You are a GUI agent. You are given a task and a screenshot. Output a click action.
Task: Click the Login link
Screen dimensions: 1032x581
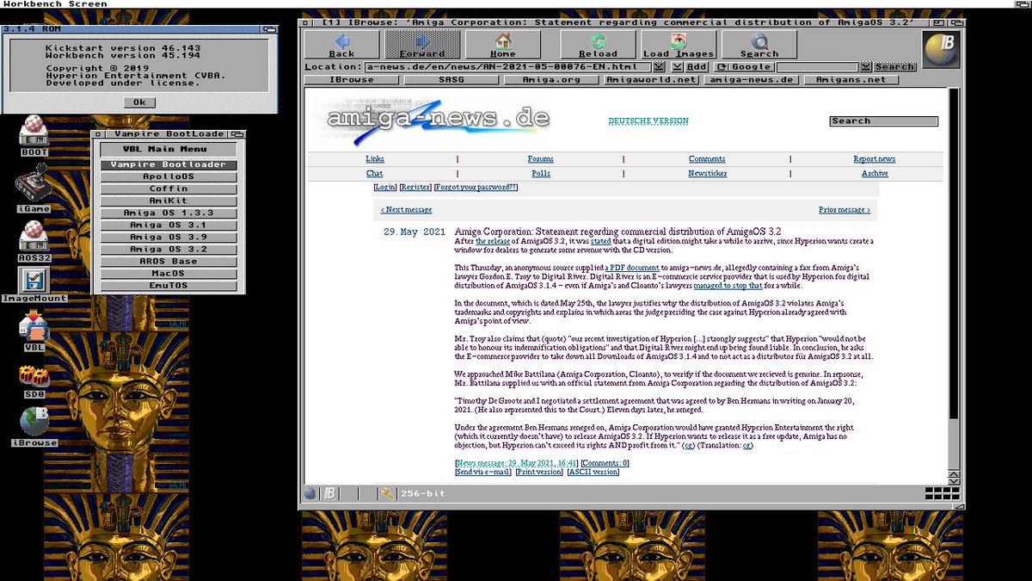385,187
